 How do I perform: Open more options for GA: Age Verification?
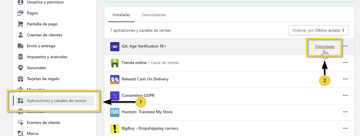(x=345, y=46)
